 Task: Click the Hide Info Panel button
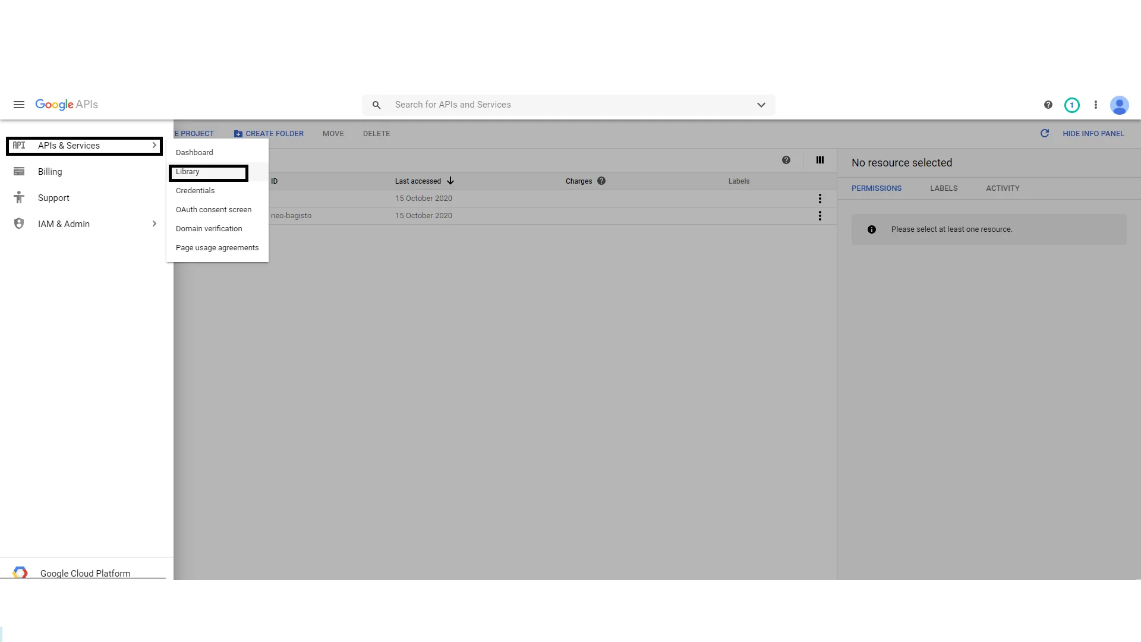(x=1092, y=134)
